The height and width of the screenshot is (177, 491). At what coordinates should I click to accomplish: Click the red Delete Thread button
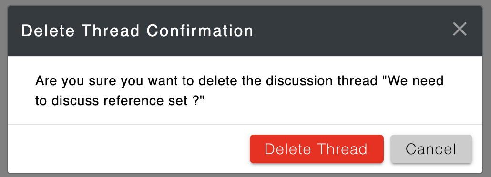coord(317,149)
